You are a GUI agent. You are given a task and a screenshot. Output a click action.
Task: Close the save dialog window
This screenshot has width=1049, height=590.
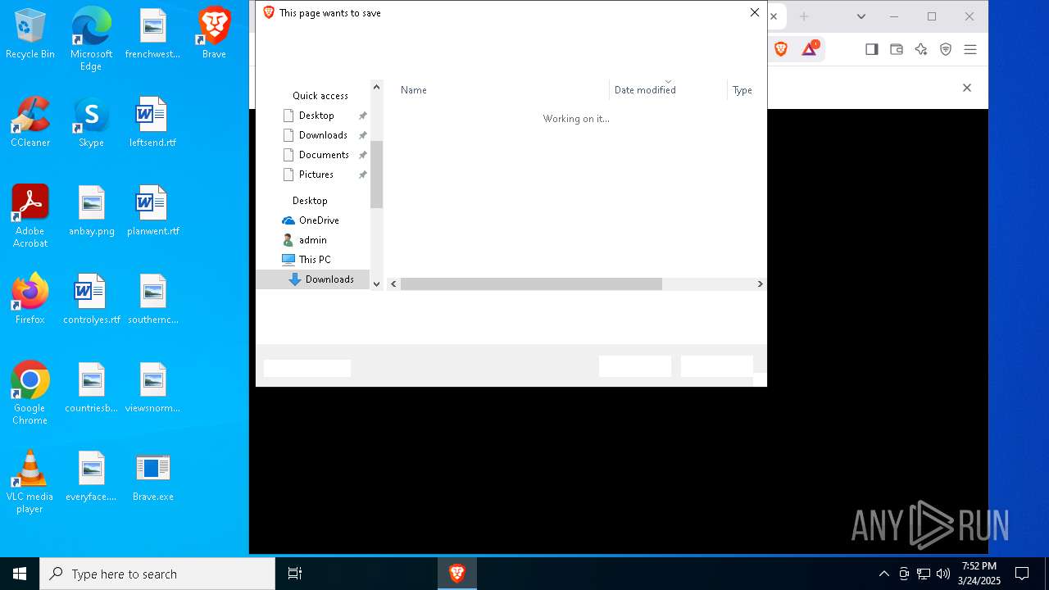point(755,12)
